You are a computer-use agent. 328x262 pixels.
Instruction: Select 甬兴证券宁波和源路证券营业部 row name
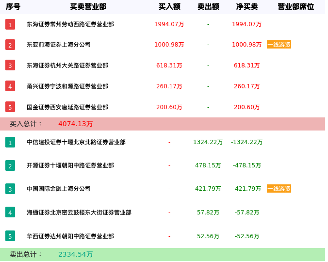(x=67, y=86)
